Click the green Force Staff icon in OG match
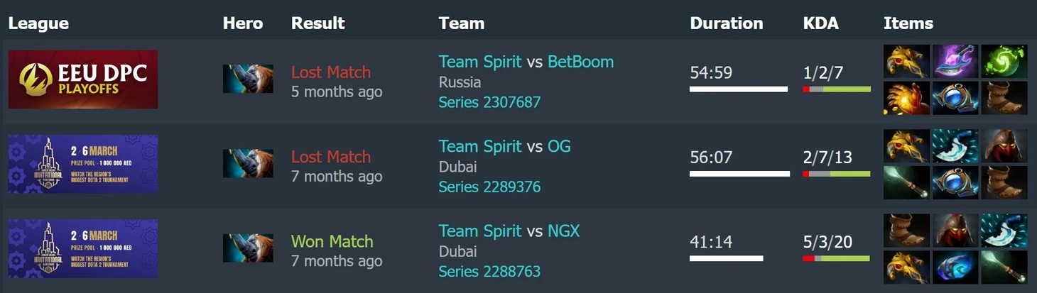 tap(907, 182)
